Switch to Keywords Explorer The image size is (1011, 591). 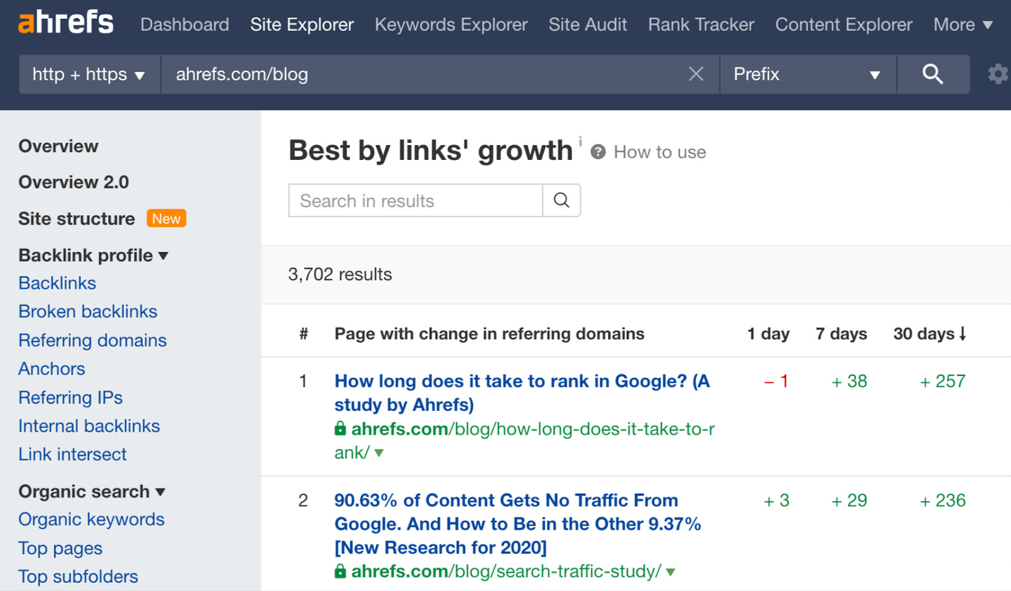pos(451,25)
